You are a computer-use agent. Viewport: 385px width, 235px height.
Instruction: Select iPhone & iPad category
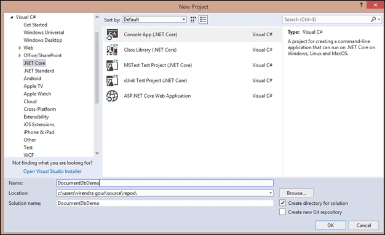point(39,132)
